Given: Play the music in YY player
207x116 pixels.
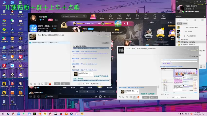Looking at the screenshot, I should click(100, 97).
